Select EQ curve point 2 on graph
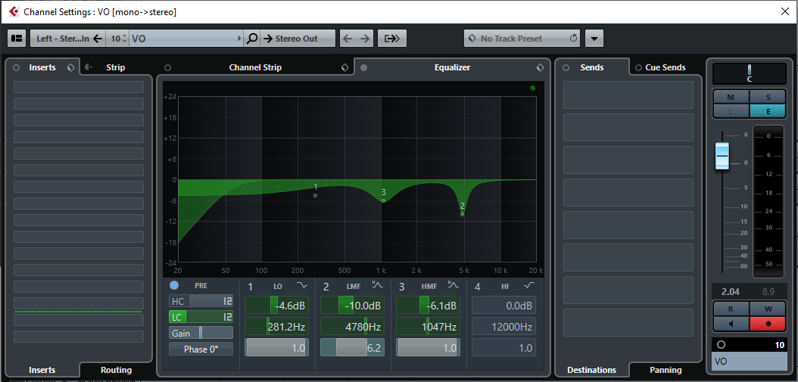 pos(462,214)
